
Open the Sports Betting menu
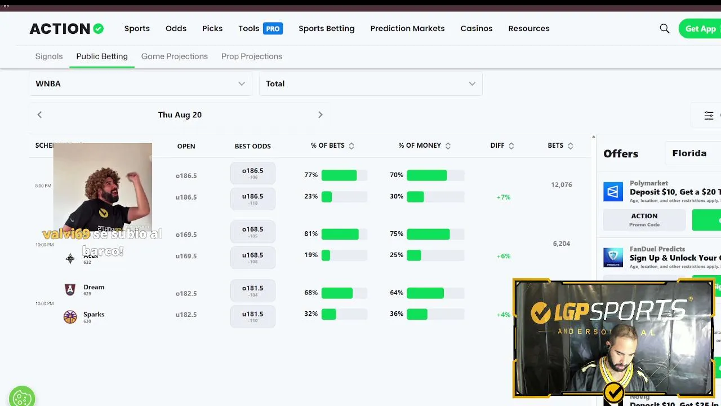click(x=327, y=28)
